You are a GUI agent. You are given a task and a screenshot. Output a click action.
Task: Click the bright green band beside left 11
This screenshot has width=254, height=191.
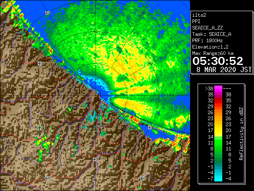[x=218, y=142]
